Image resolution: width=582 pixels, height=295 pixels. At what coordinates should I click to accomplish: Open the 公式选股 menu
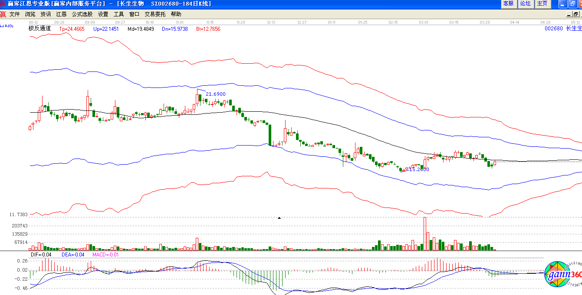[x=82, y=14]
